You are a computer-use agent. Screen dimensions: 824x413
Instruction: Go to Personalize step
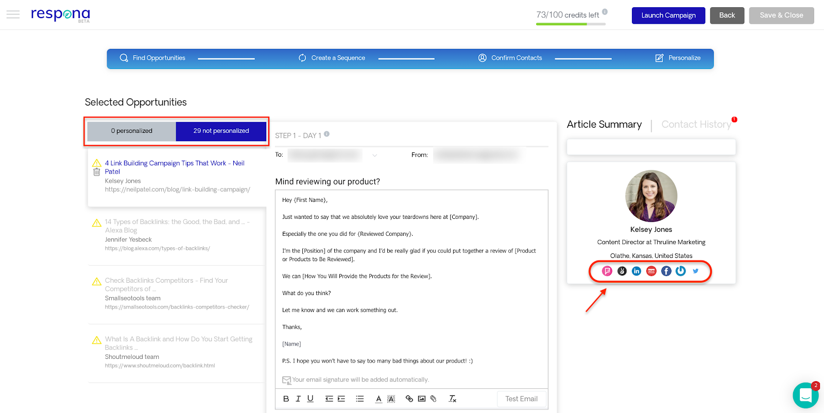[678, 58]
